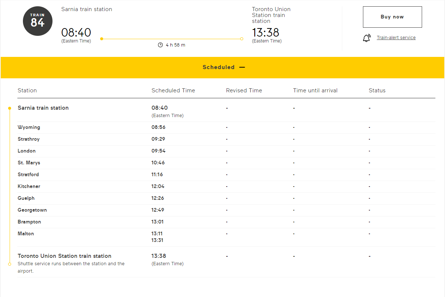Click the Stratford station entry

[x=28, y=175]
